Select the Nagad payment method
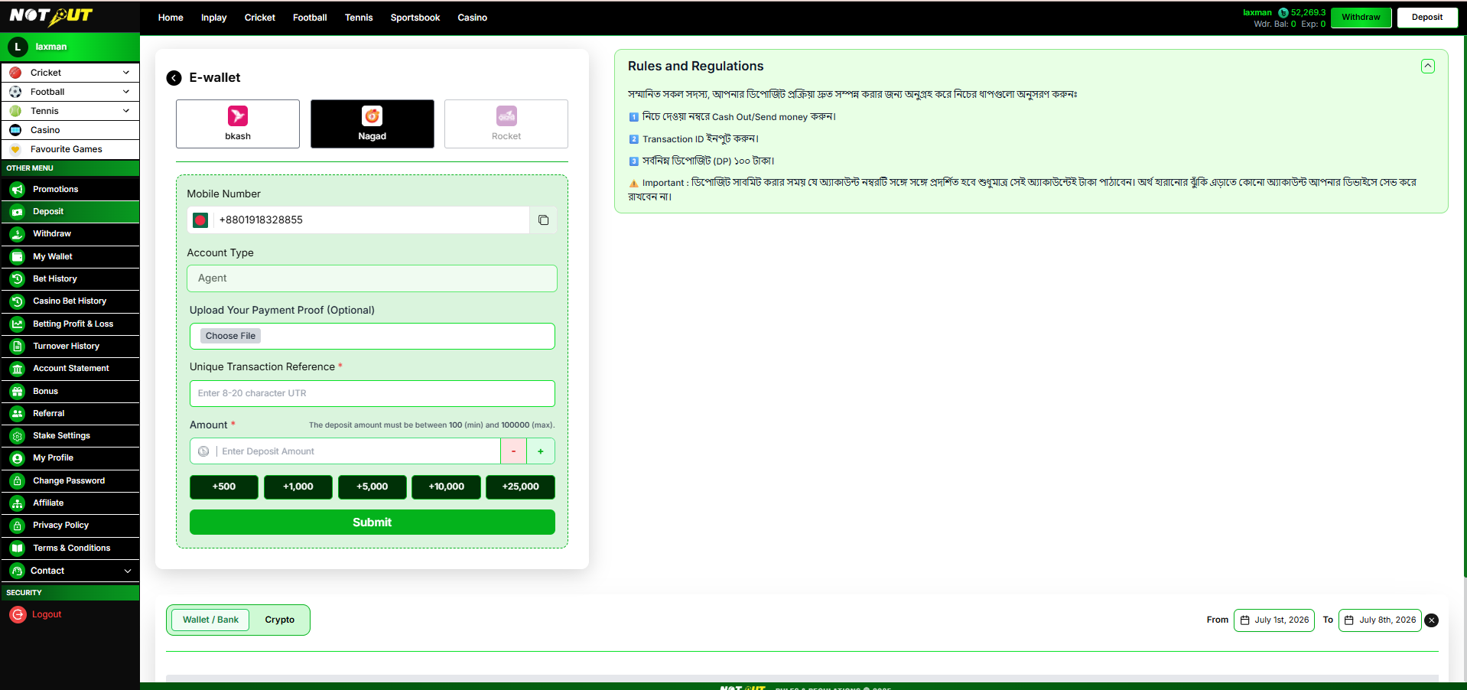1467x690 pixels. point(372,124)
